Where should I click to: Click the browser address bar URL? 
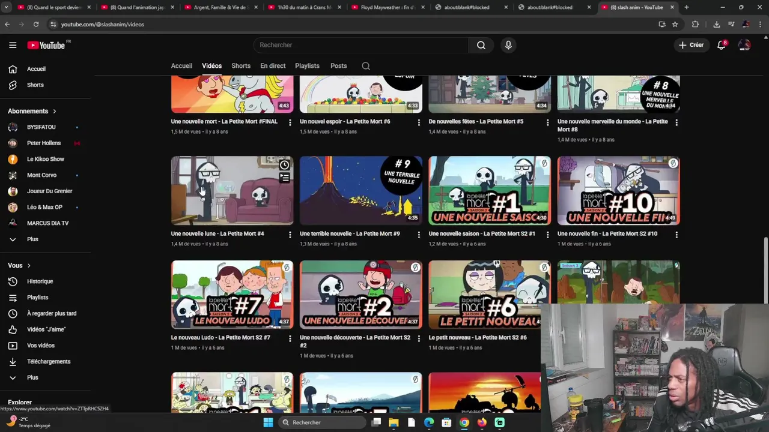(x=103, y=25)
